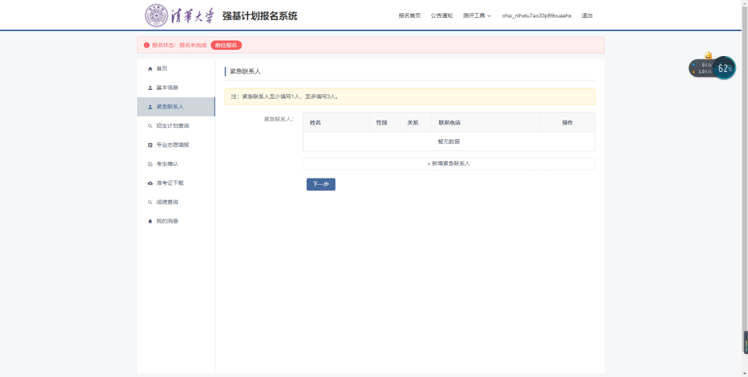Click the 前往报名 red button
Screen dimensions: 748x377
pos(226,45)
